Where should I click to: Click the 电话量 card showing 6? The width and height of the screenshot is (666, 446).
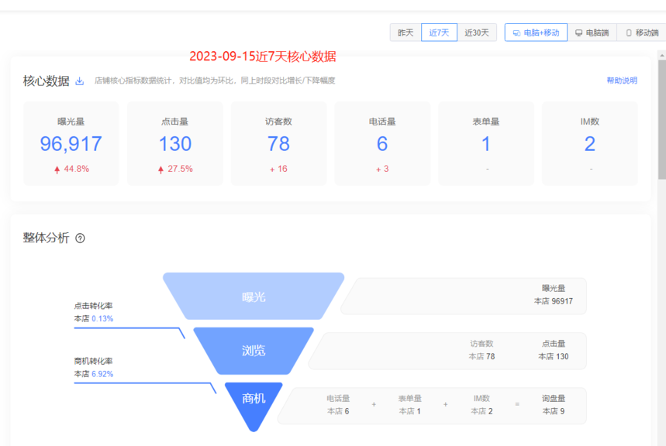(x=382, y=143)
